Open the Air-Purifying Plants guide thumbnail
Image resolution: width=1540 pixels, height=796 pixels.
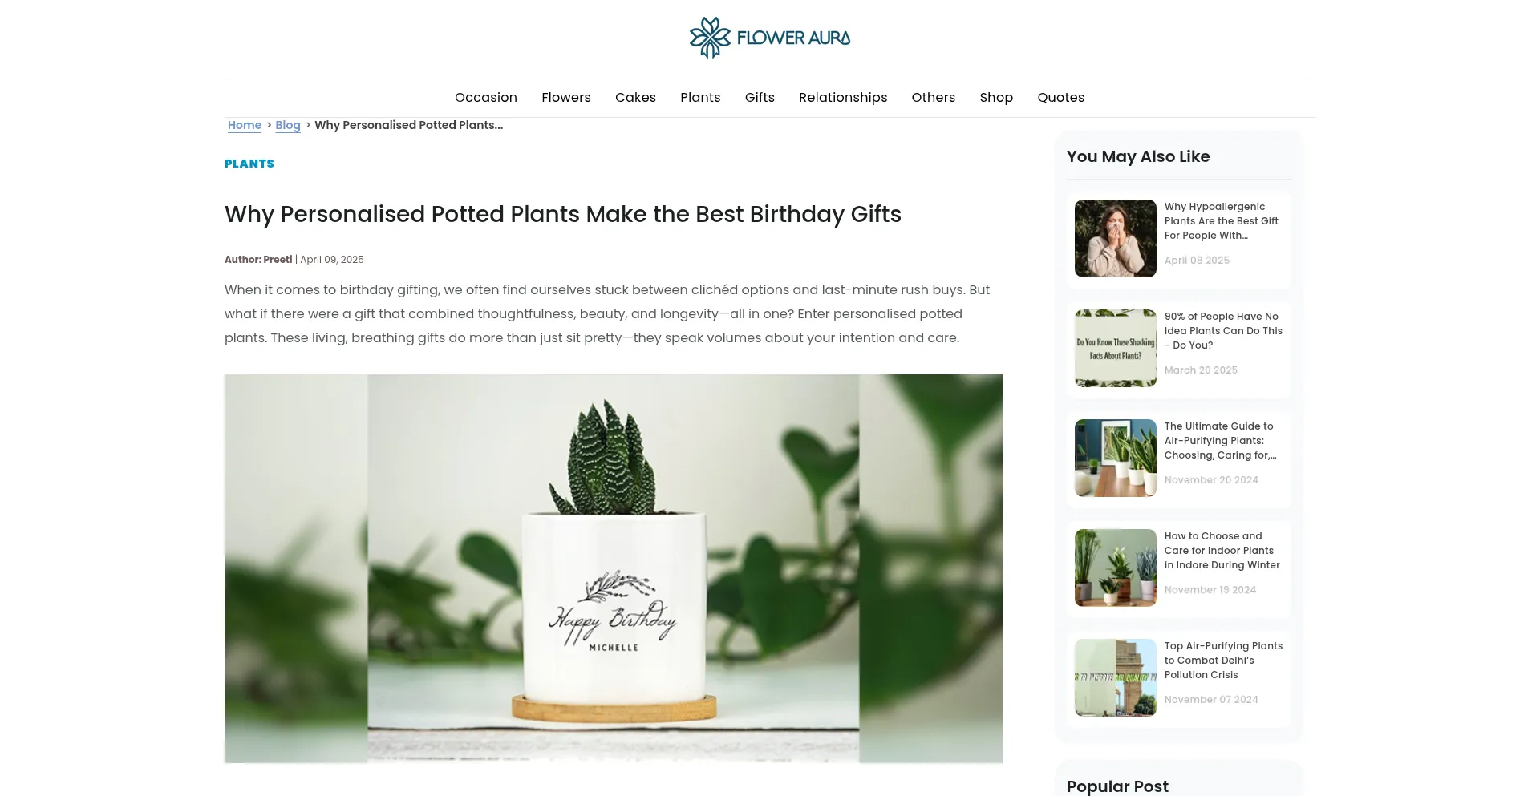point(1116,458)
